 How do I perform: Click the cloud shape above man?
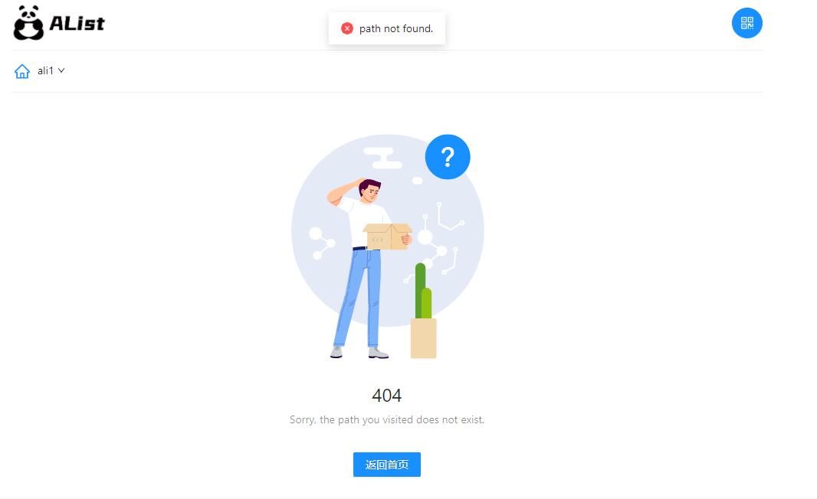point(383,158)
